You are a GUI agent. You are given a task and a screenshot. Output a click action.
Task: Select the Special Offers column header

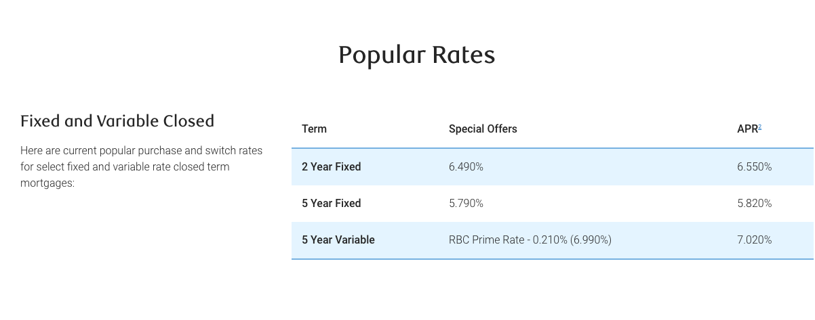coord(483,129)
